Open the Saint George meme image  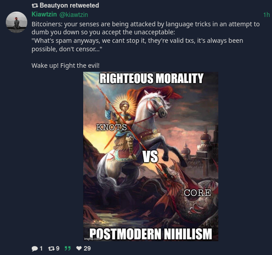coord(151,156)
